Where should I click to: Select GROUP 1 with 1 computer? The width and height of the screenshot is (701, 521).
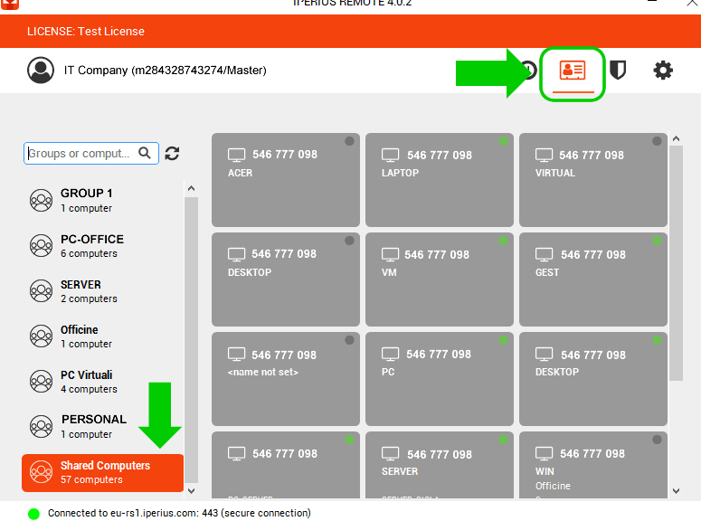(x=102, y=201)
